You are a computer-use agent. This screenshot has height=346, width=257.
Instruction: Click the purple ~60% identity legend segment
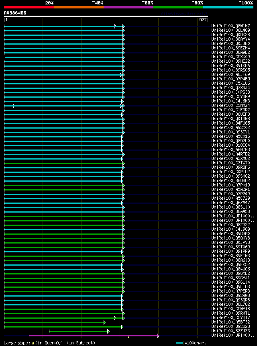(128, 7)
